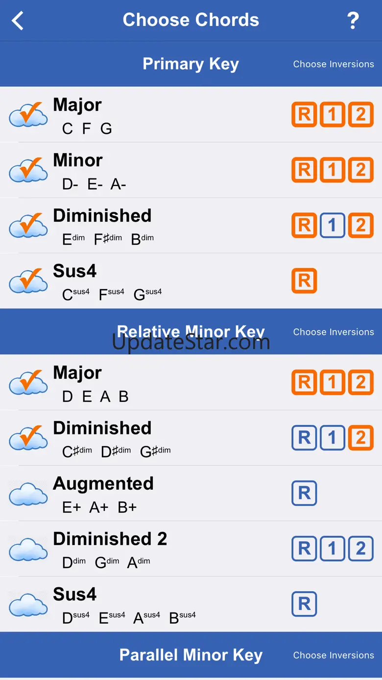382x680 pixels.
Task: Tap the back arrow icon
Action: pyautogui.click(x=18, y=21)
